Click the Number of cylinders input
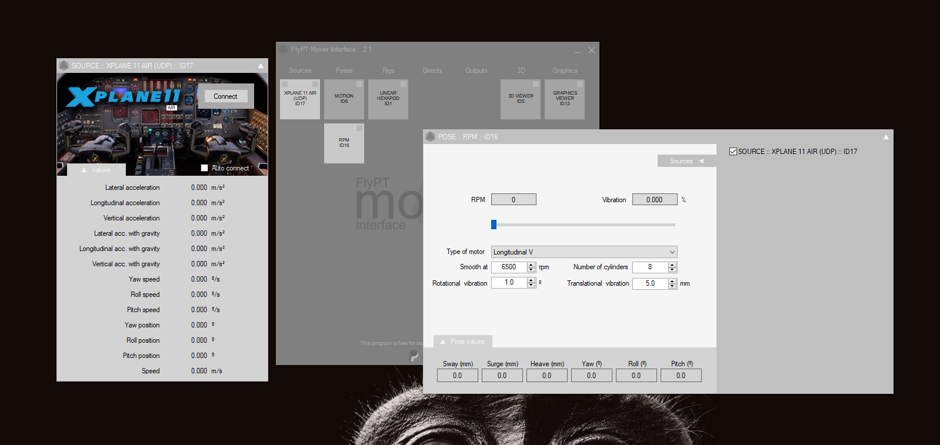 [x=651, y=267]
